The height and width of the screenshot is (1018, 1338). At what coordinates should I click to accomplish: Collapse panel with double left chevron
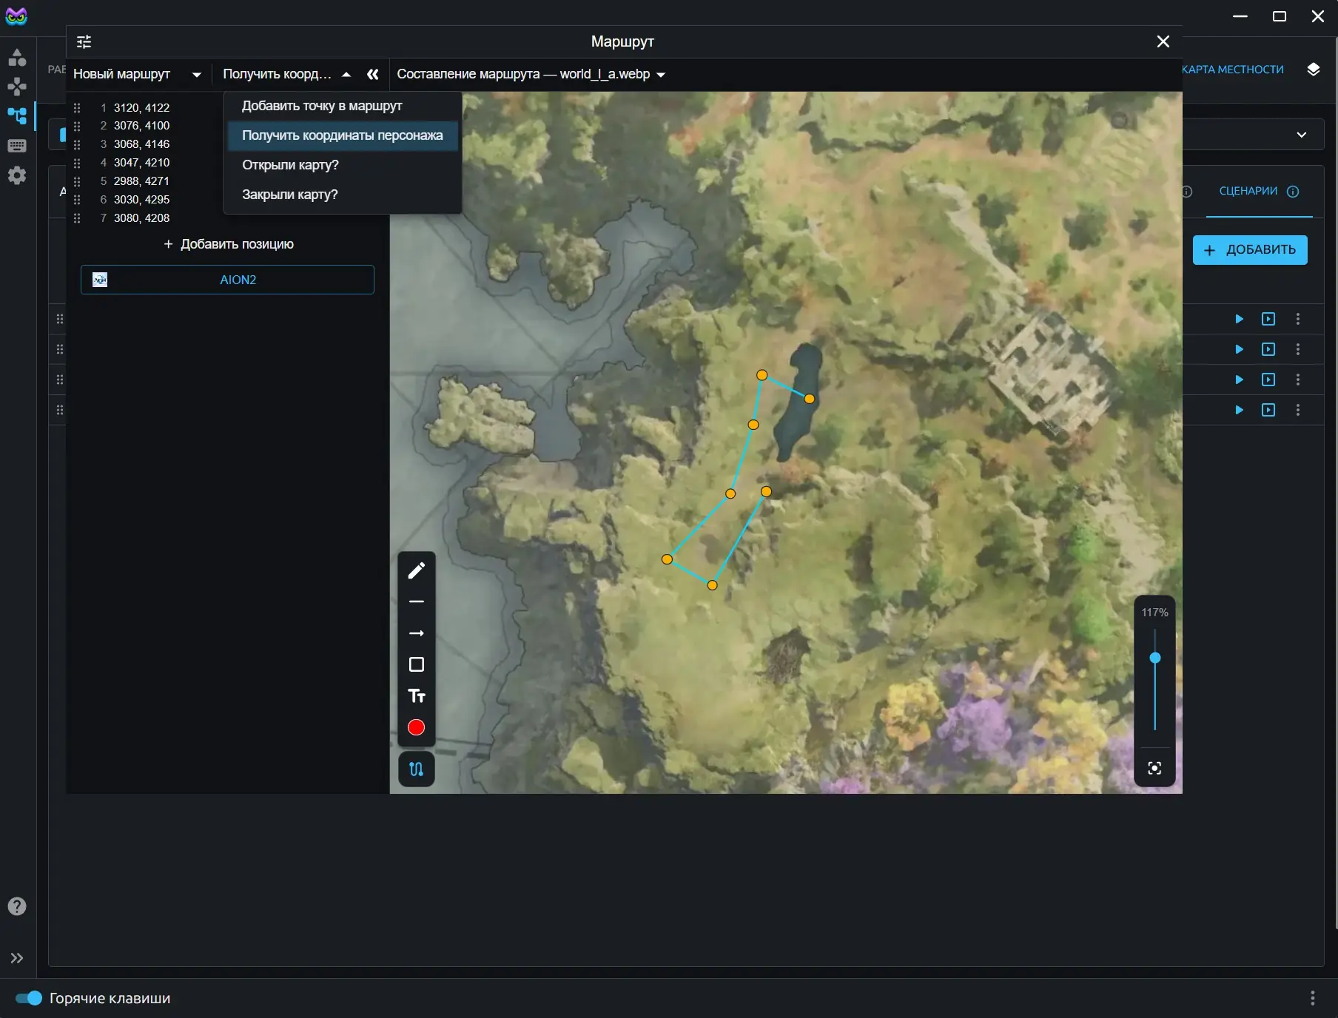click(373, 74)
